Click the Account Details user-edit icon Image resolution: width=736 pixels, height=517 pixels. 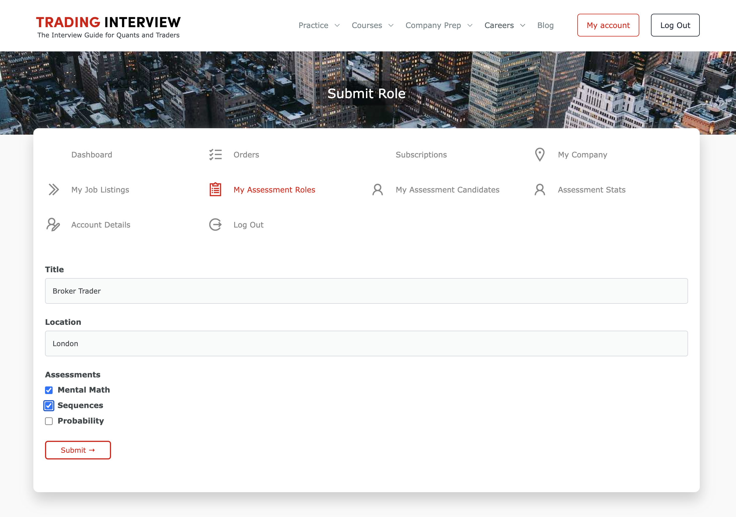pyautogui.click(x=53, y=225)
